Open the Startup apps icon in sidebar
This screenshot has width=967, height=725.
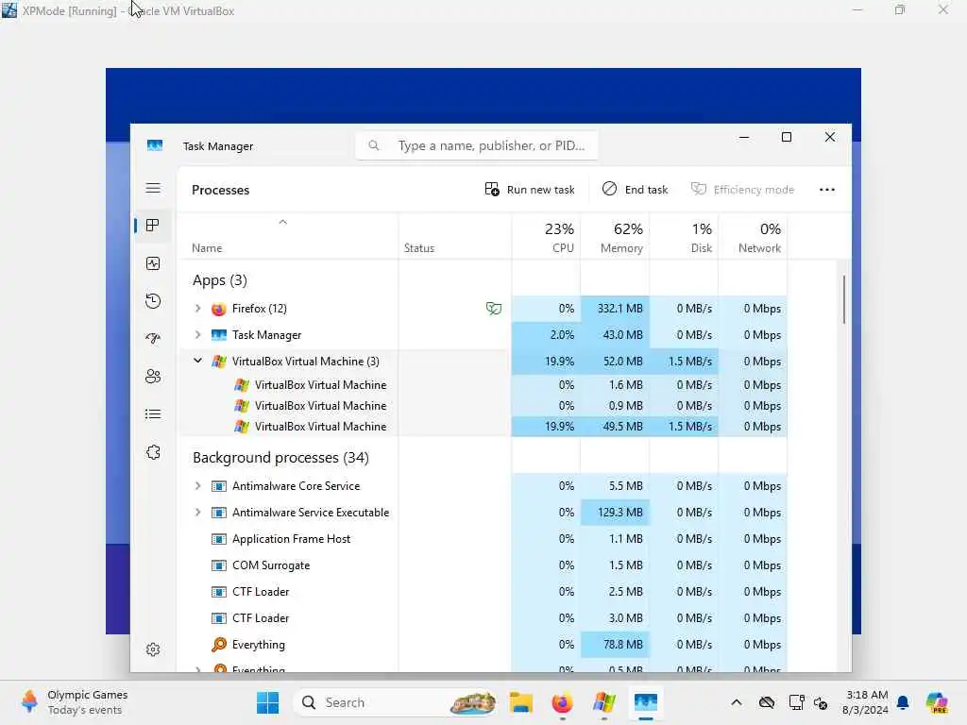pyautogui.click(x=153, y=339)
